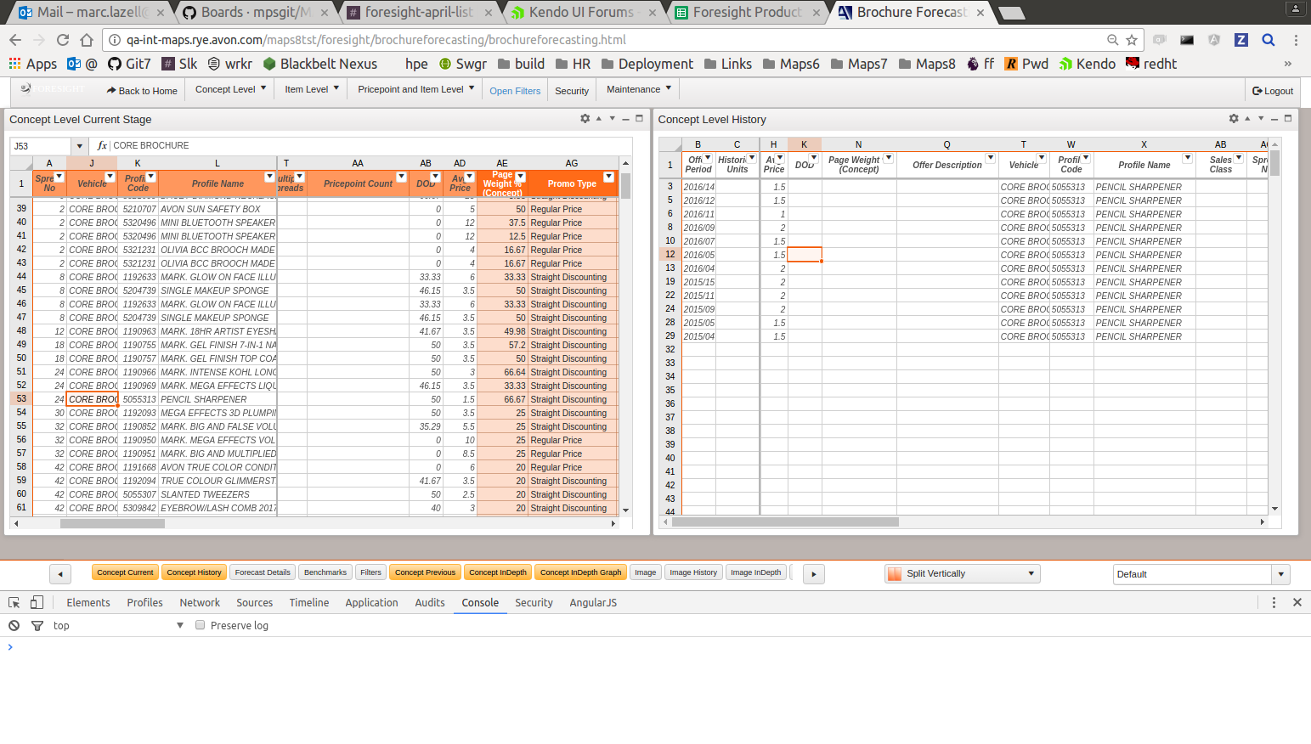
Task: Maximize the Concept Level Current Stage panel
Action: [x=639, y=119]
